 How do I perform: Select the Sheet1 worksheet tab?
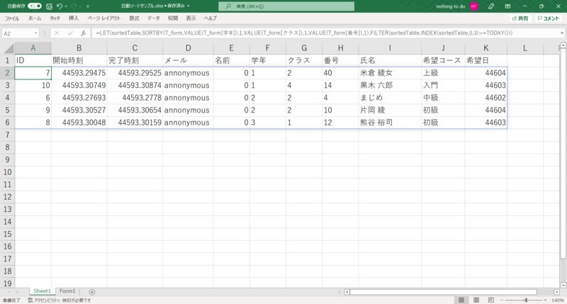pyautogui.click(x=42, y=291)
